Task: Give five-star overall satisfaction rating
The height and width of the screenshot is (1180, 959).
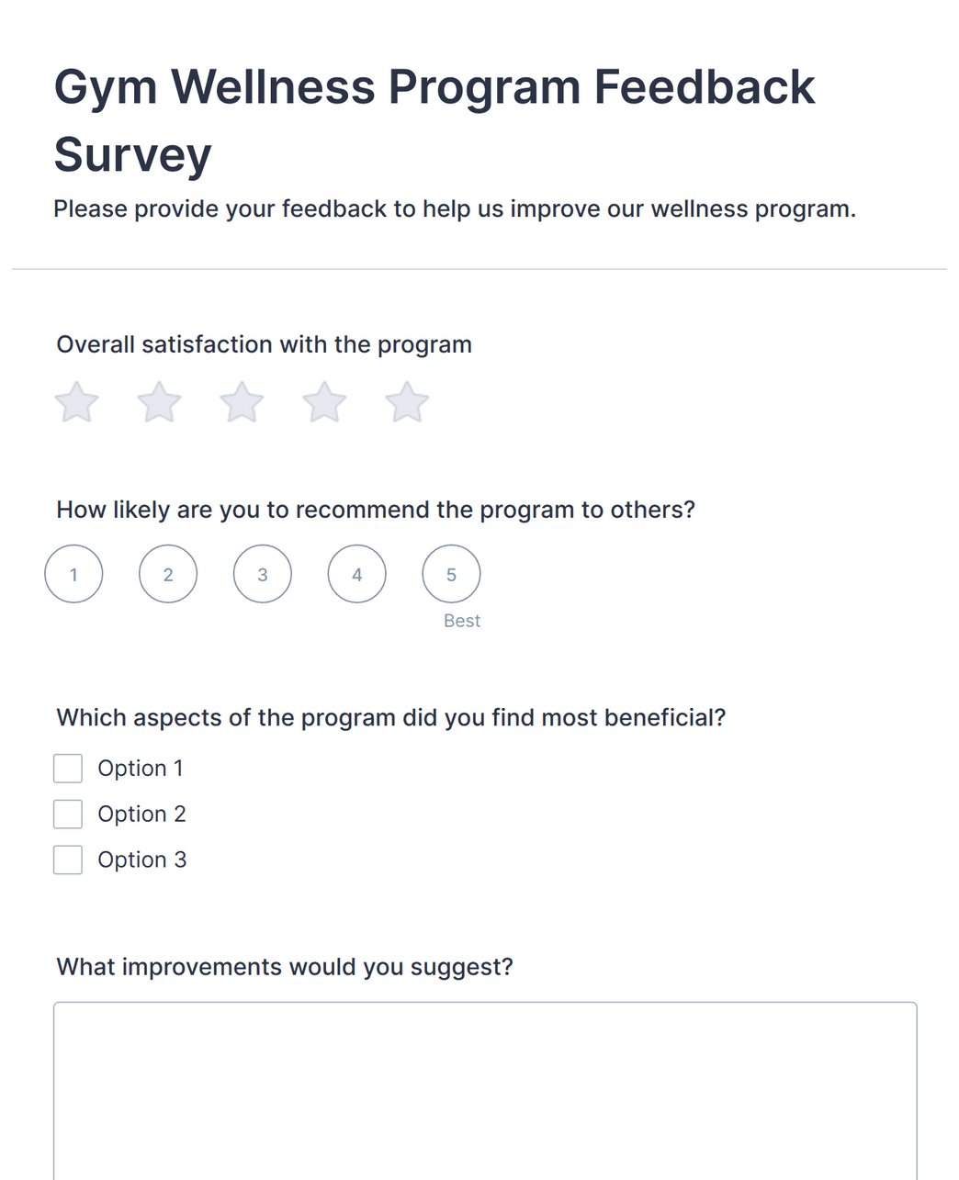Action: (x=407, y=402)
